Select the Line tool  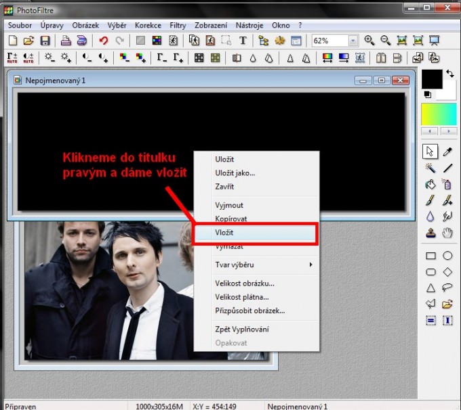click(447, 168)
